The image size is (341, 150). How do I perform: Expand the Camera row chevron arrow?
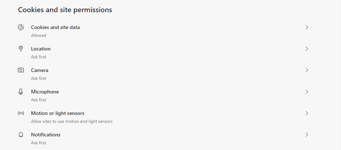[307, 70]
